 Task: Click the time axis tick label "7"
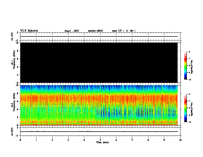(x=132, y=140)
